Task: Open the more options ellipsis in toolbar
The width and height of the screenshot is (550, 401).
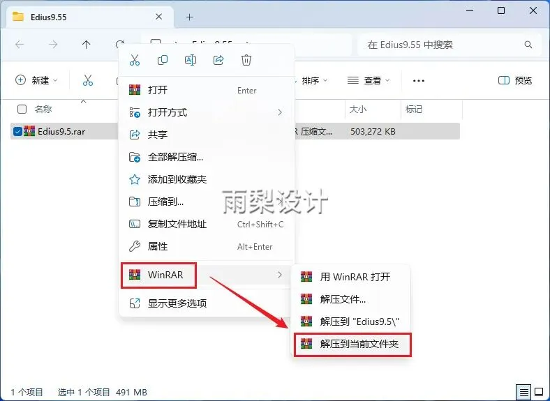Action: tap(419, 81)
